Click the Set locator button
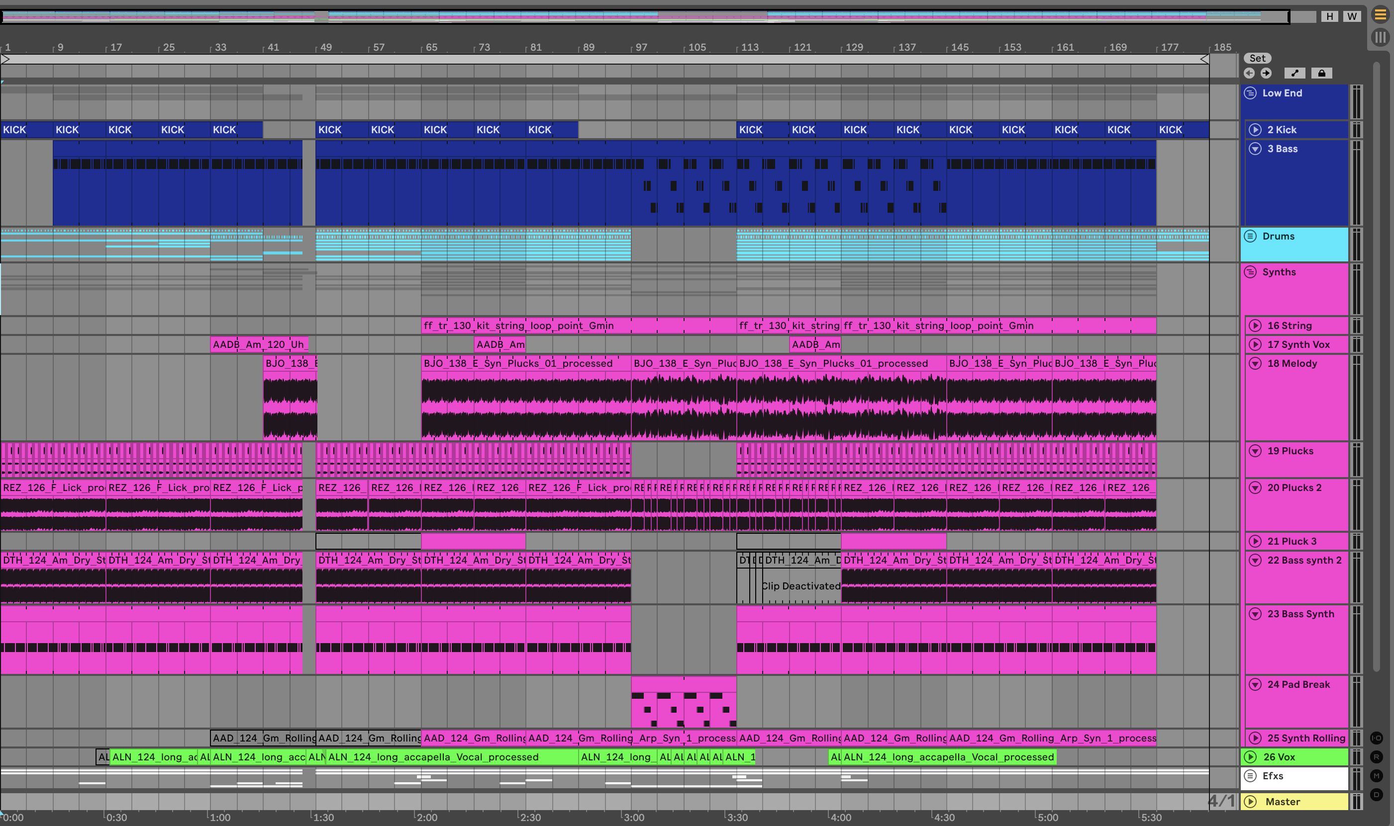The width and height of the screenshot is (1394, 826). (x=1257, y=59)
